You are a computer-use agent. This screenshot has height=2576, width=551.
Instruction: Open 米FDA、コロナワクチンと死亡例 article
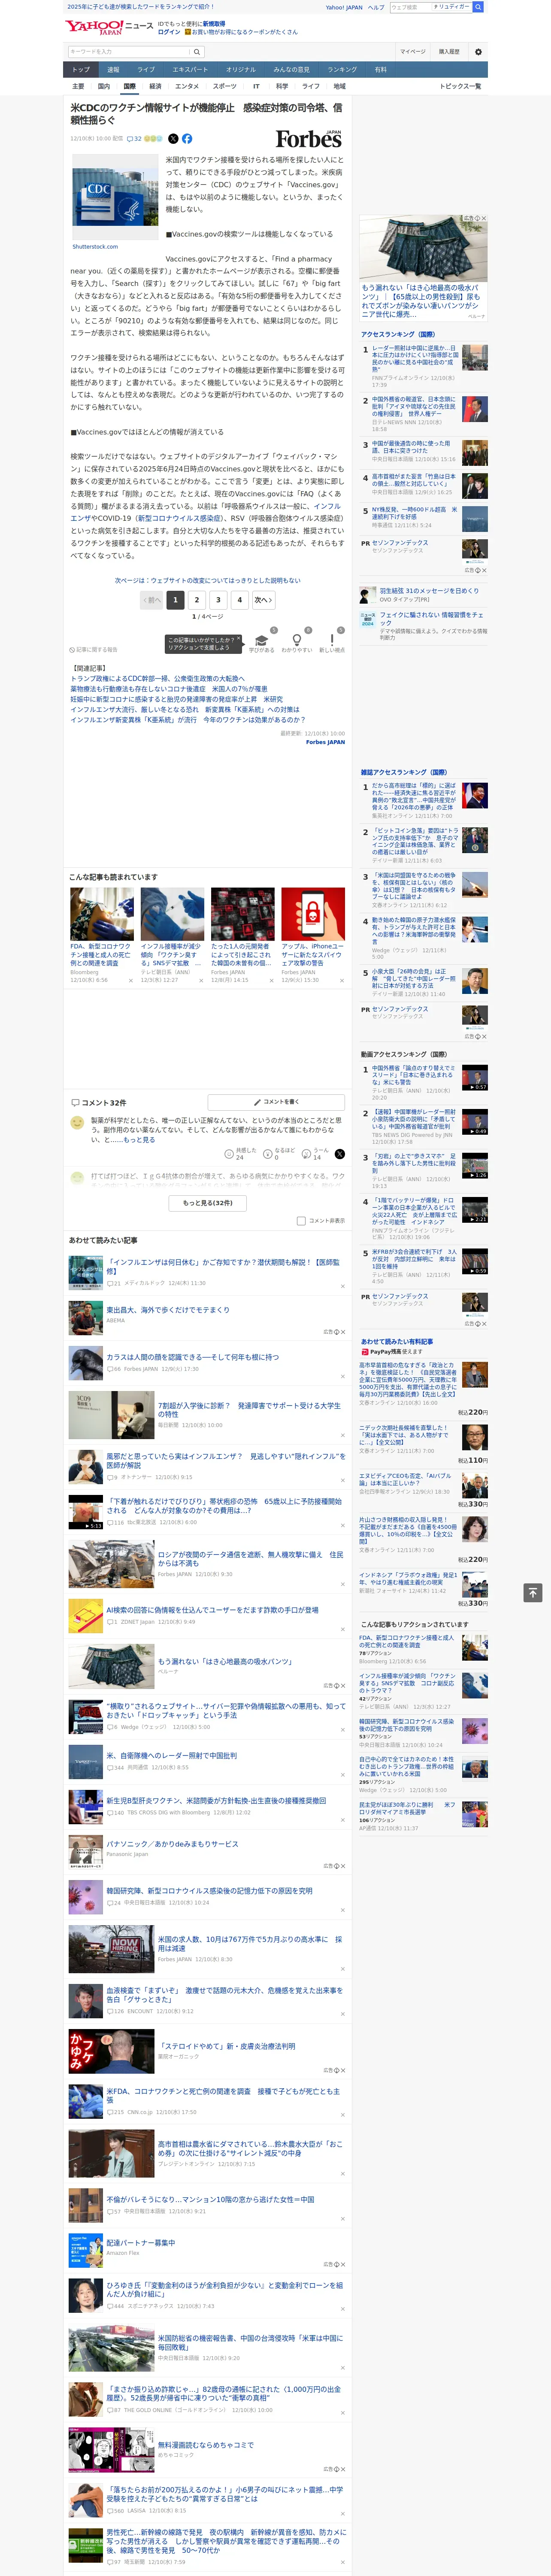[224, 2095]
